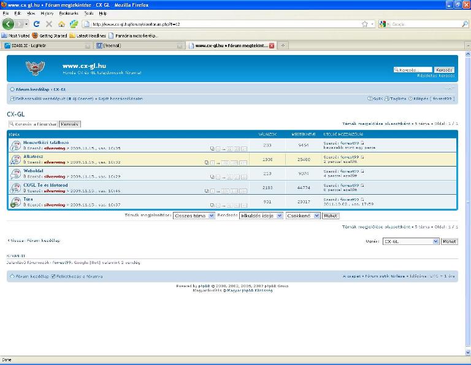The image size is (471, 365).
Task: Click the Firefox Back arrow button
Action: click(x=8, y=24)
